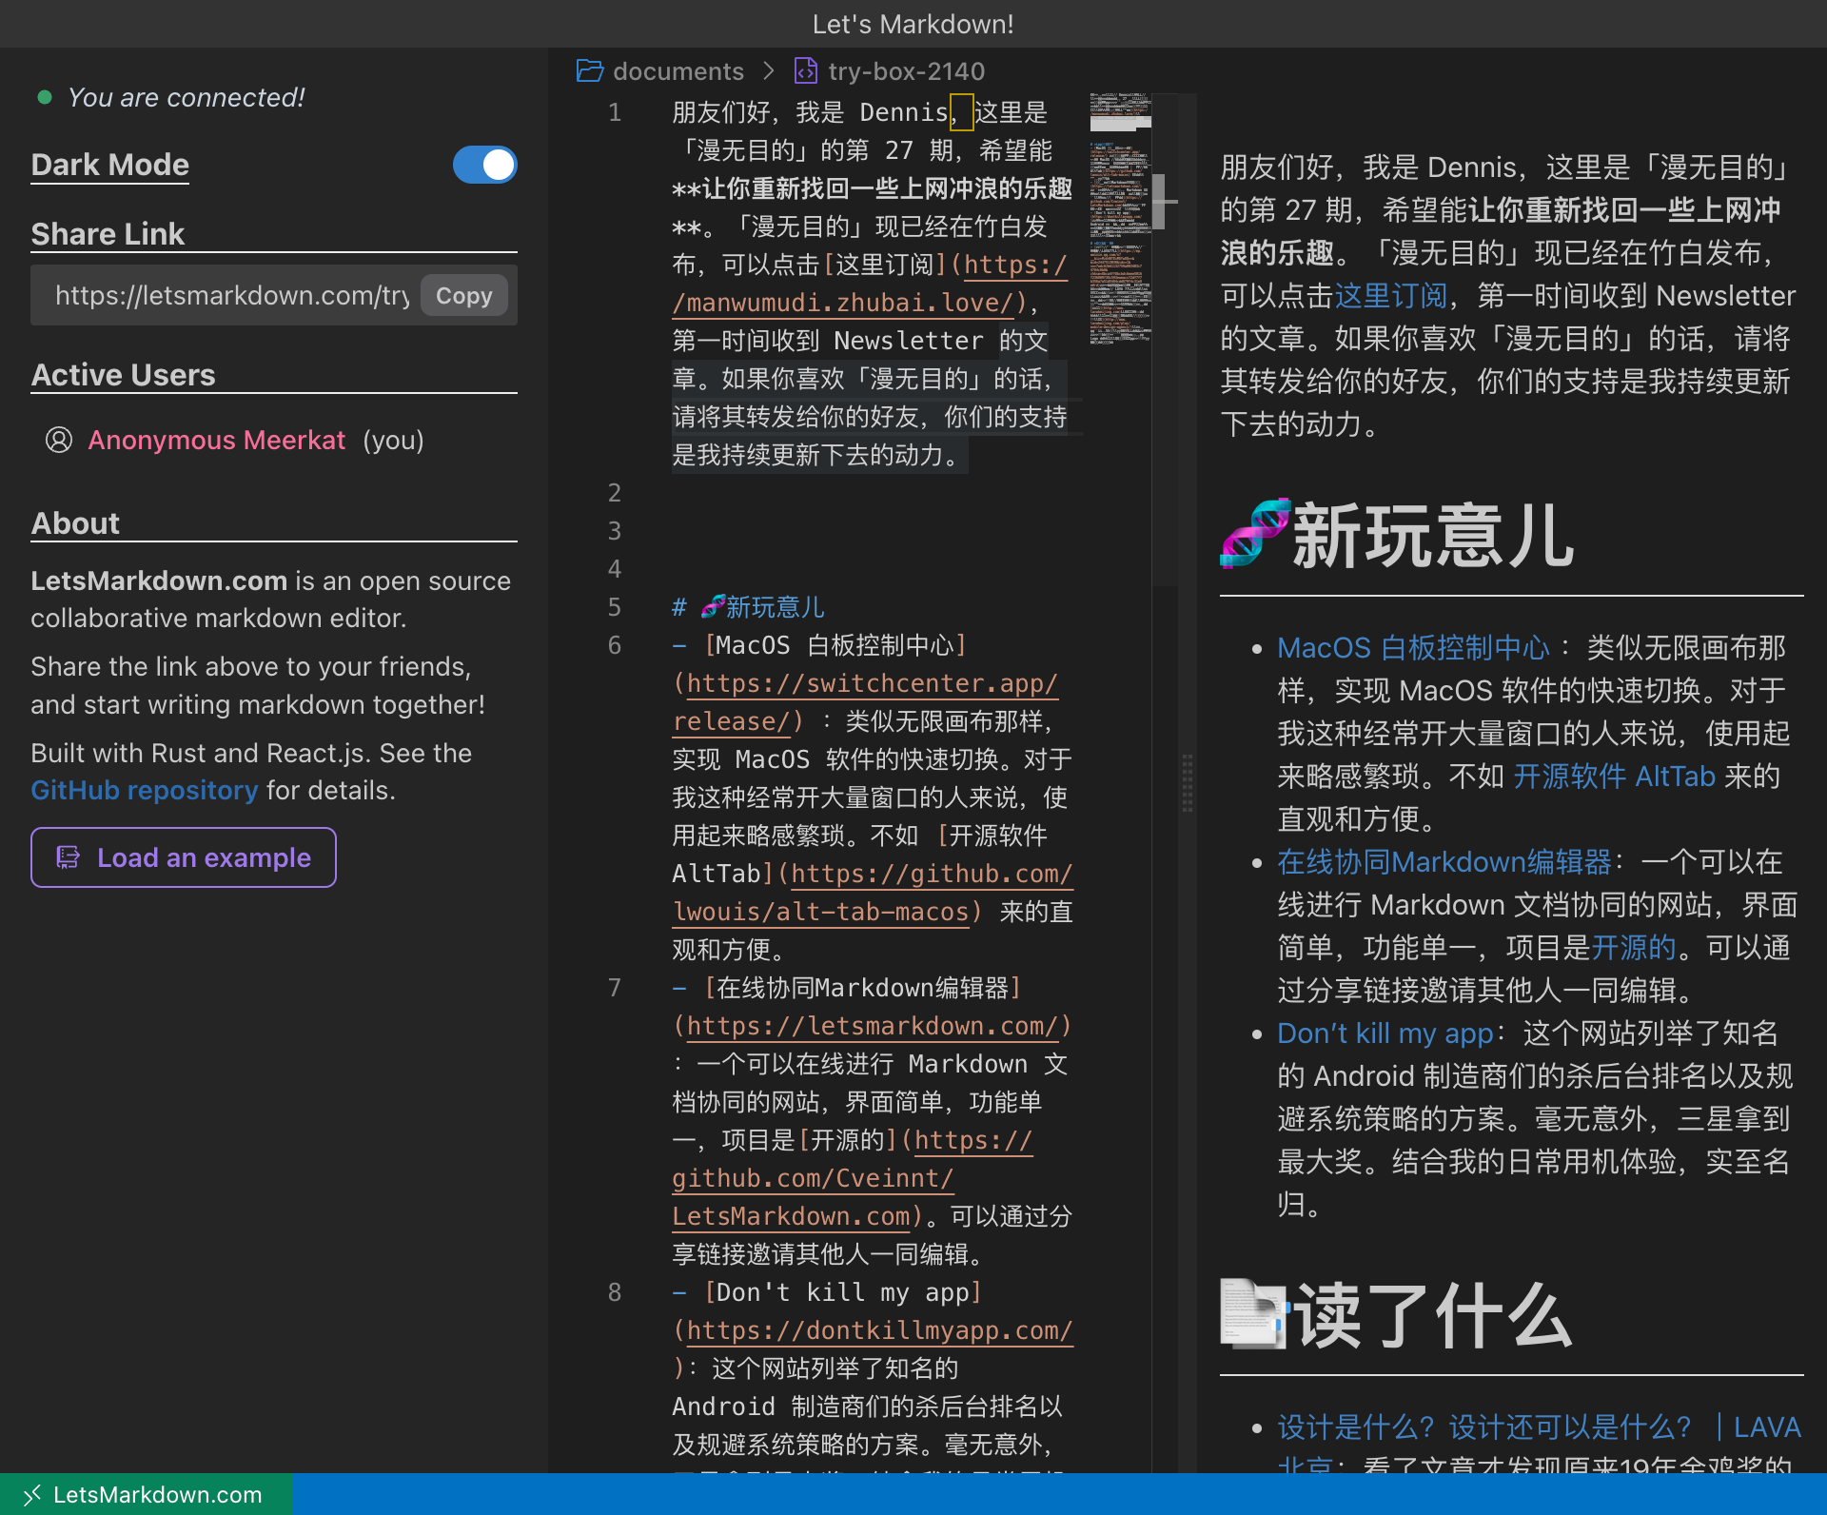Click the Load an example icon
The height and width of the screenshot is (1515, 1827).
(69, 857)
